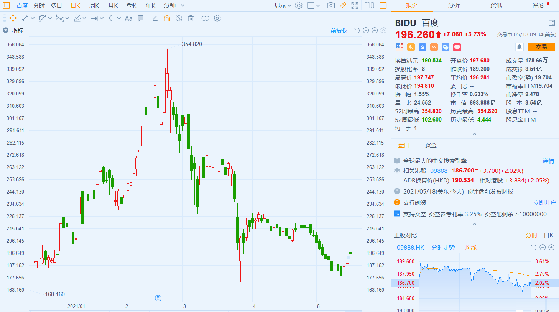Click the blue dollar sign icon
The height and width of the screenshot is (312, 559).
(x=423, y=47)
